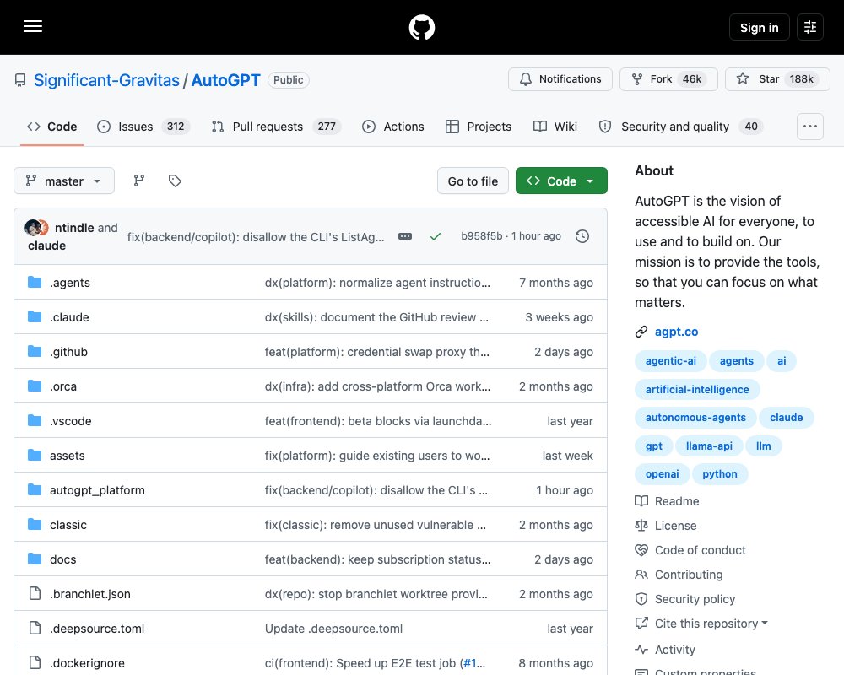Expand additional navigation options ellipsis menu
Viewport: 844px width, 675px height.
[810, 127]
